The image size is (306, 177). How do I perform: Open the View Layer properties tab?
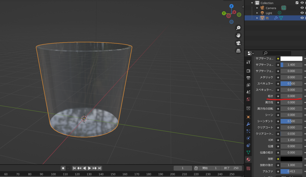pos(248,85)
